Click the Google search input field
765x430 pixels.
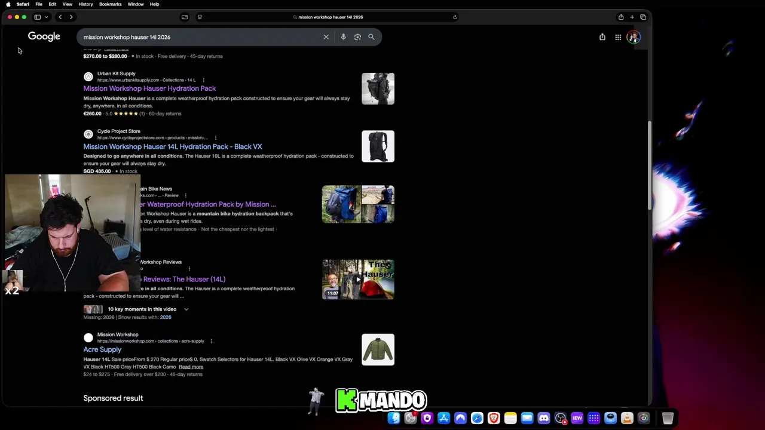coord(200,37)
